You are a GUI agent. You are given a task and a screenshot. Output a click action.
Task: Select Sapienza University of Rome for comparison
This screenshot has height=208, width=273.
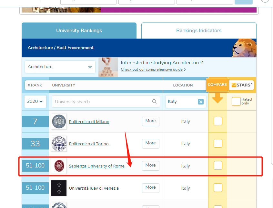click(x=218, y=166)
